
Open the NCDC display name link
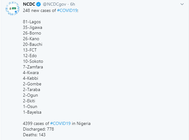click(29, 4)
